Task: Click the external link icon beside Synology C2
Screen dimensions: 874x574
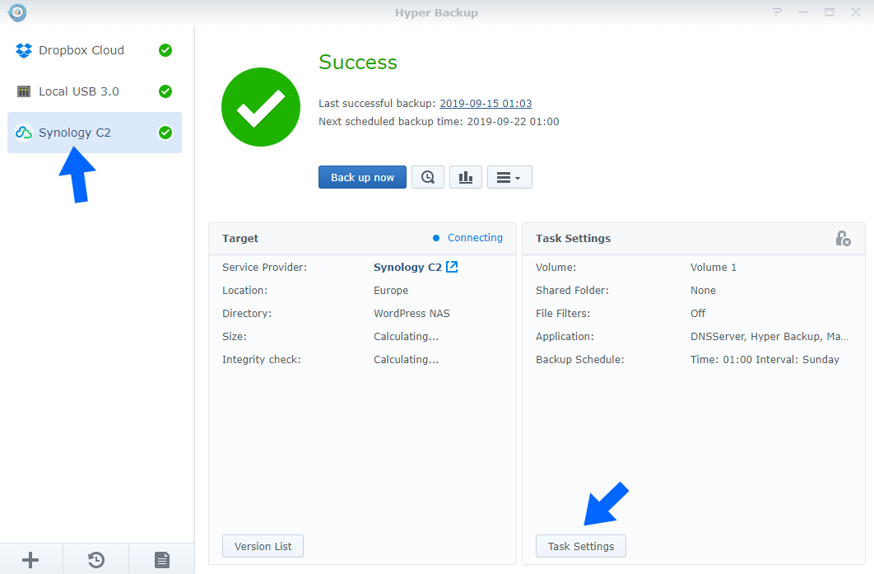Action: point(452,267)
